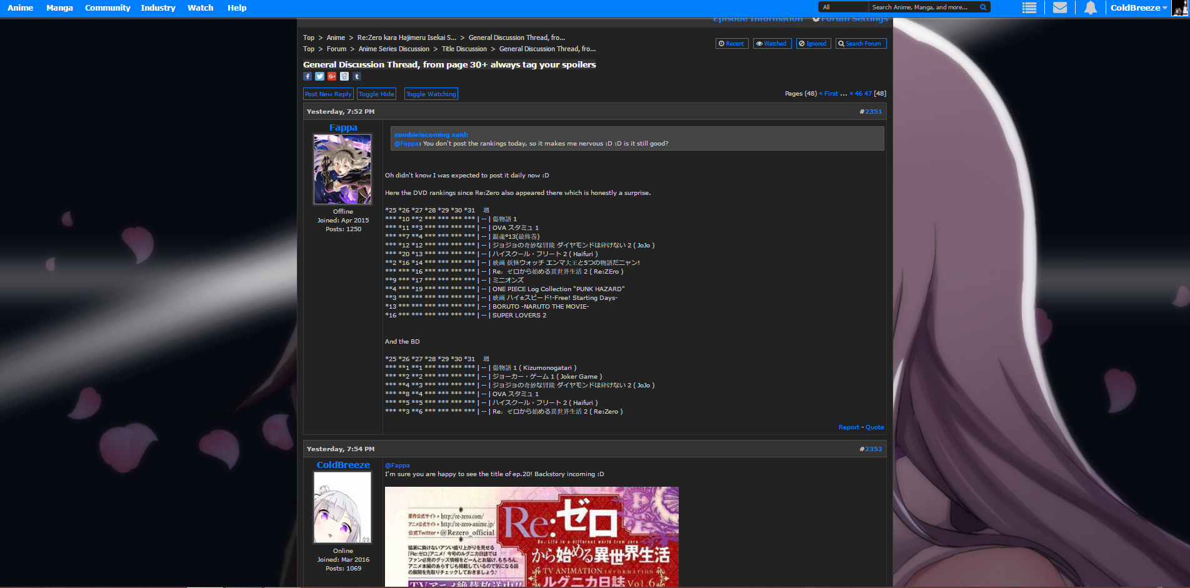The width and height of the screenshot is (1190, 588).
Task: Click the search anime and manga field
Action: (922, 7)
